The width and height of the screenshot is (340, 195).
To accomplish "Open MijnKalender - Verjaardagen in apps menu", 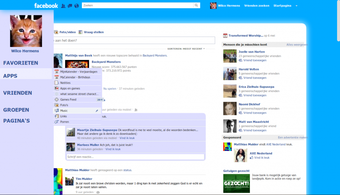I will click(77, 72).
